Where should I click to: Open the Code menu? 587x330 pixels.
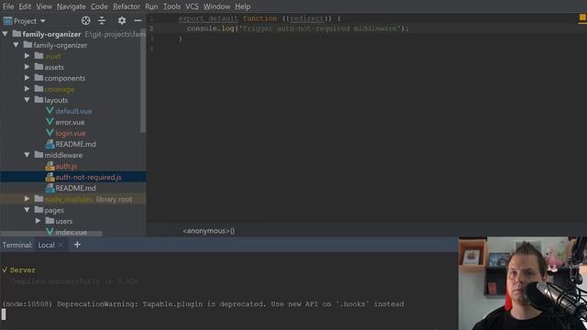point(99,6)
